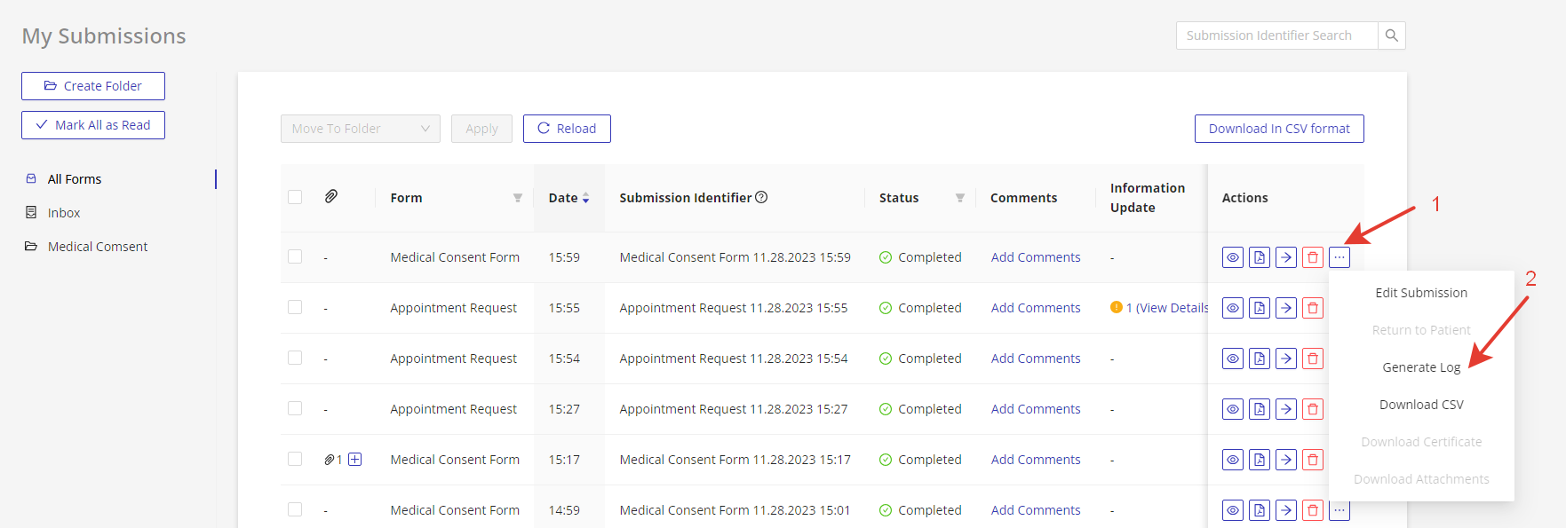
Task: Open the Move To Folder dropdown
Action: 360,129
